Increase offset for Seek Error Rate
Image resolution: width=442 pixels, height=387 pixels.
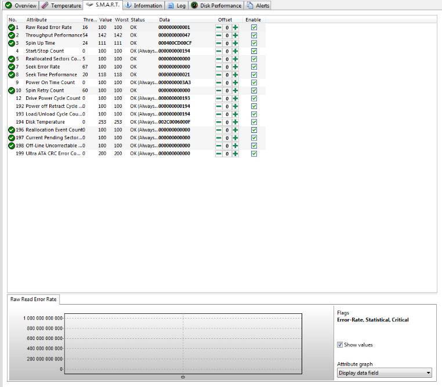tap(236, 67)
